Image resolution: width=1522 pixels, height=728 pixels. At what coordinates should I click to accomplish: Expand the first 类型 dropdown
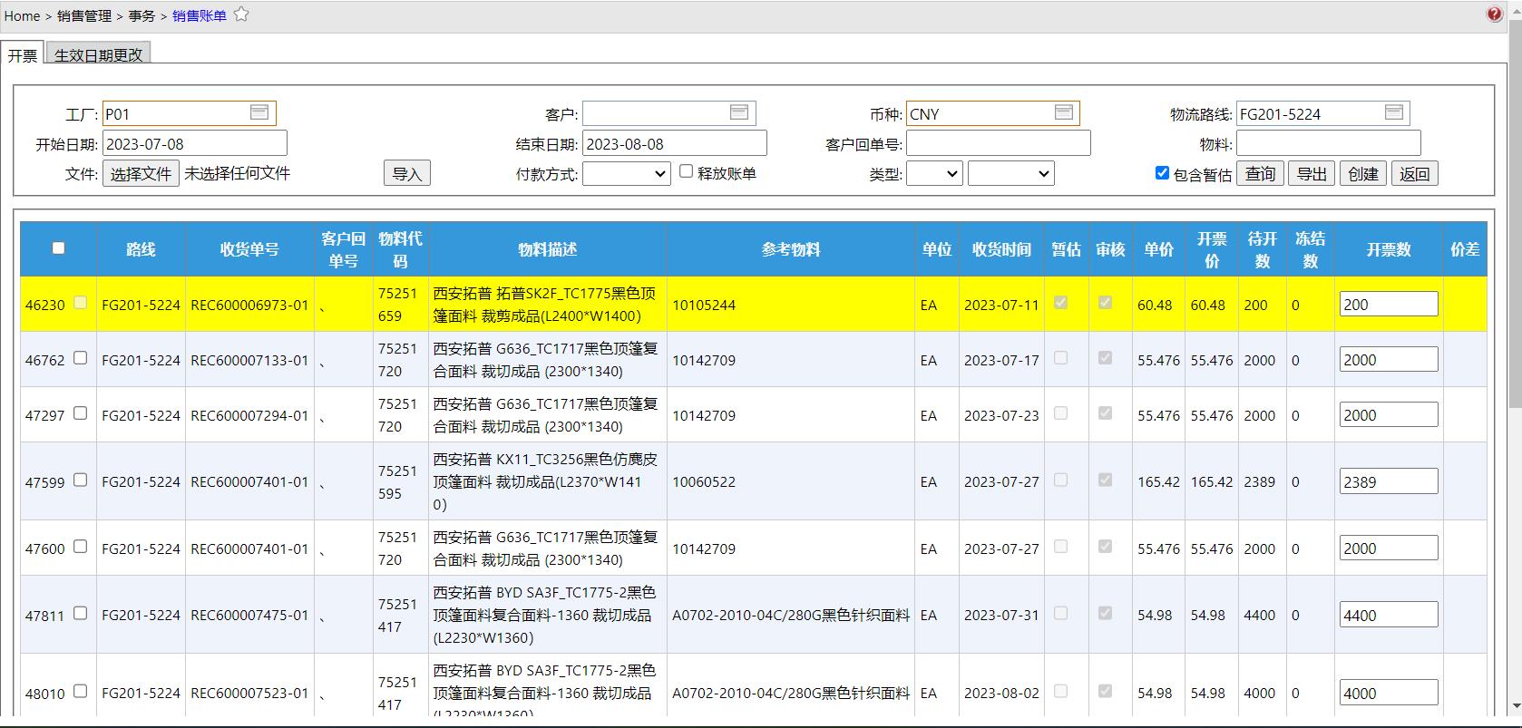tap(933, 173)
